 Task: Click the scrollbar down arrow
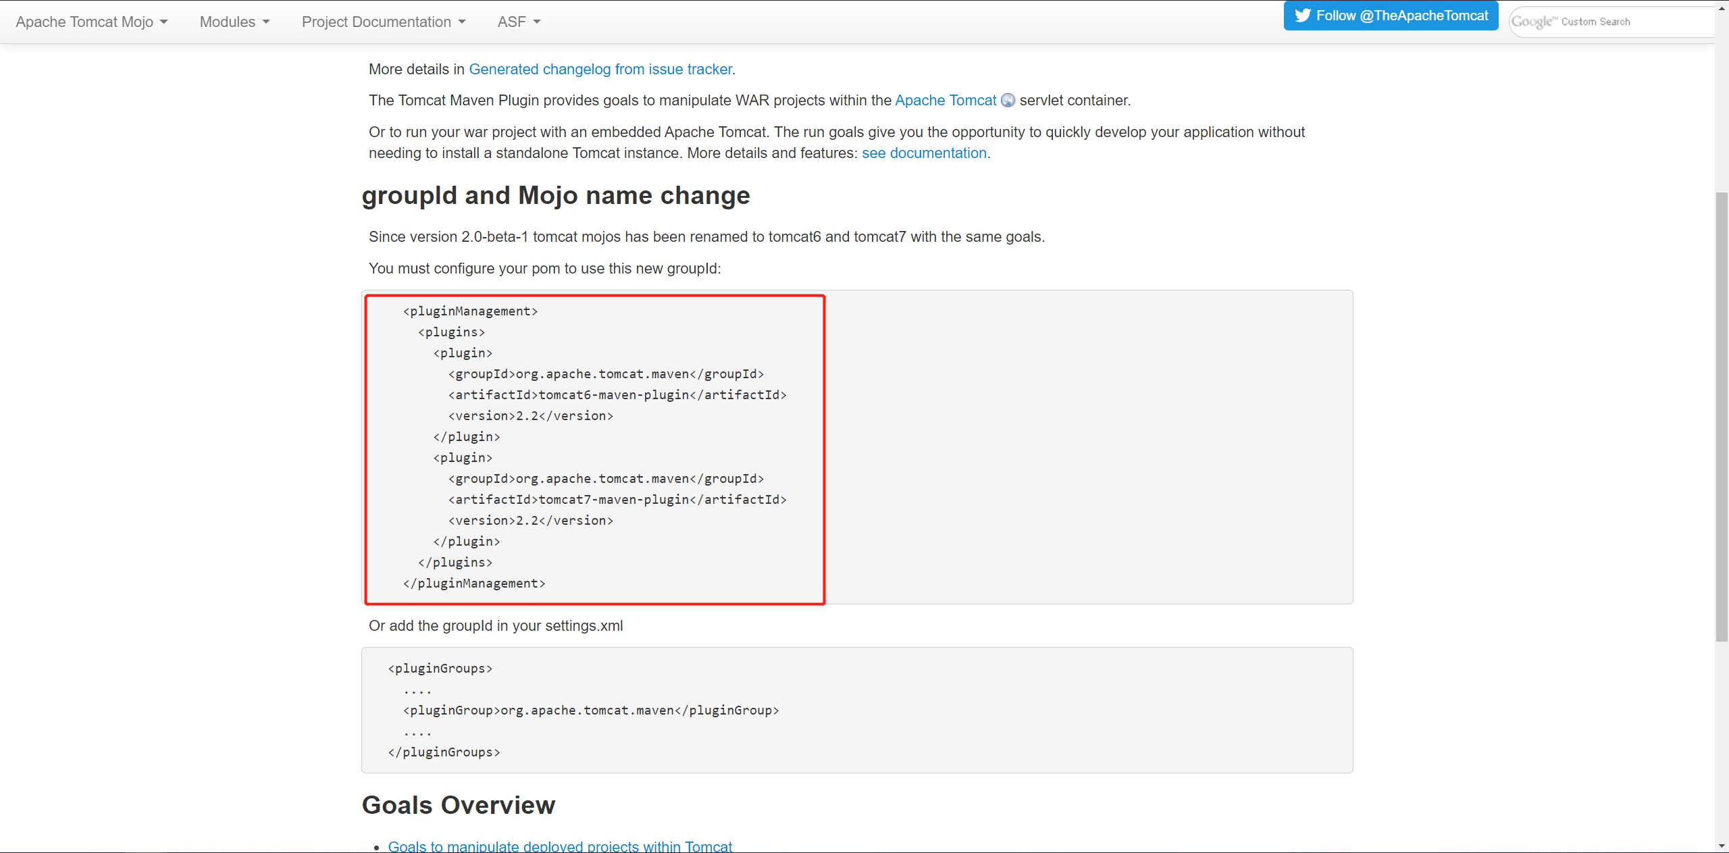pyautogui.click(x=1722, y=846)
